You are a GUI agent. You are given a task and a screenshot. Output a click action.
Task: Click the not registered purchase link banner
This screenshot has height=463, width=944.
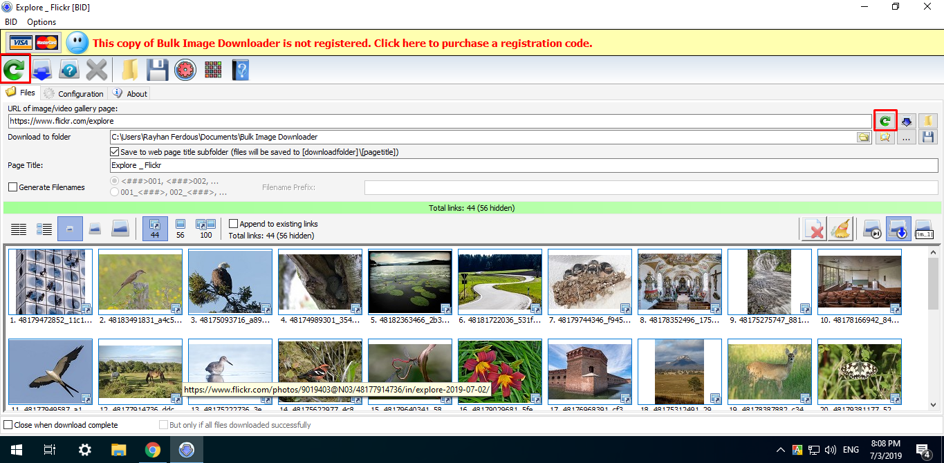(342, 43)
